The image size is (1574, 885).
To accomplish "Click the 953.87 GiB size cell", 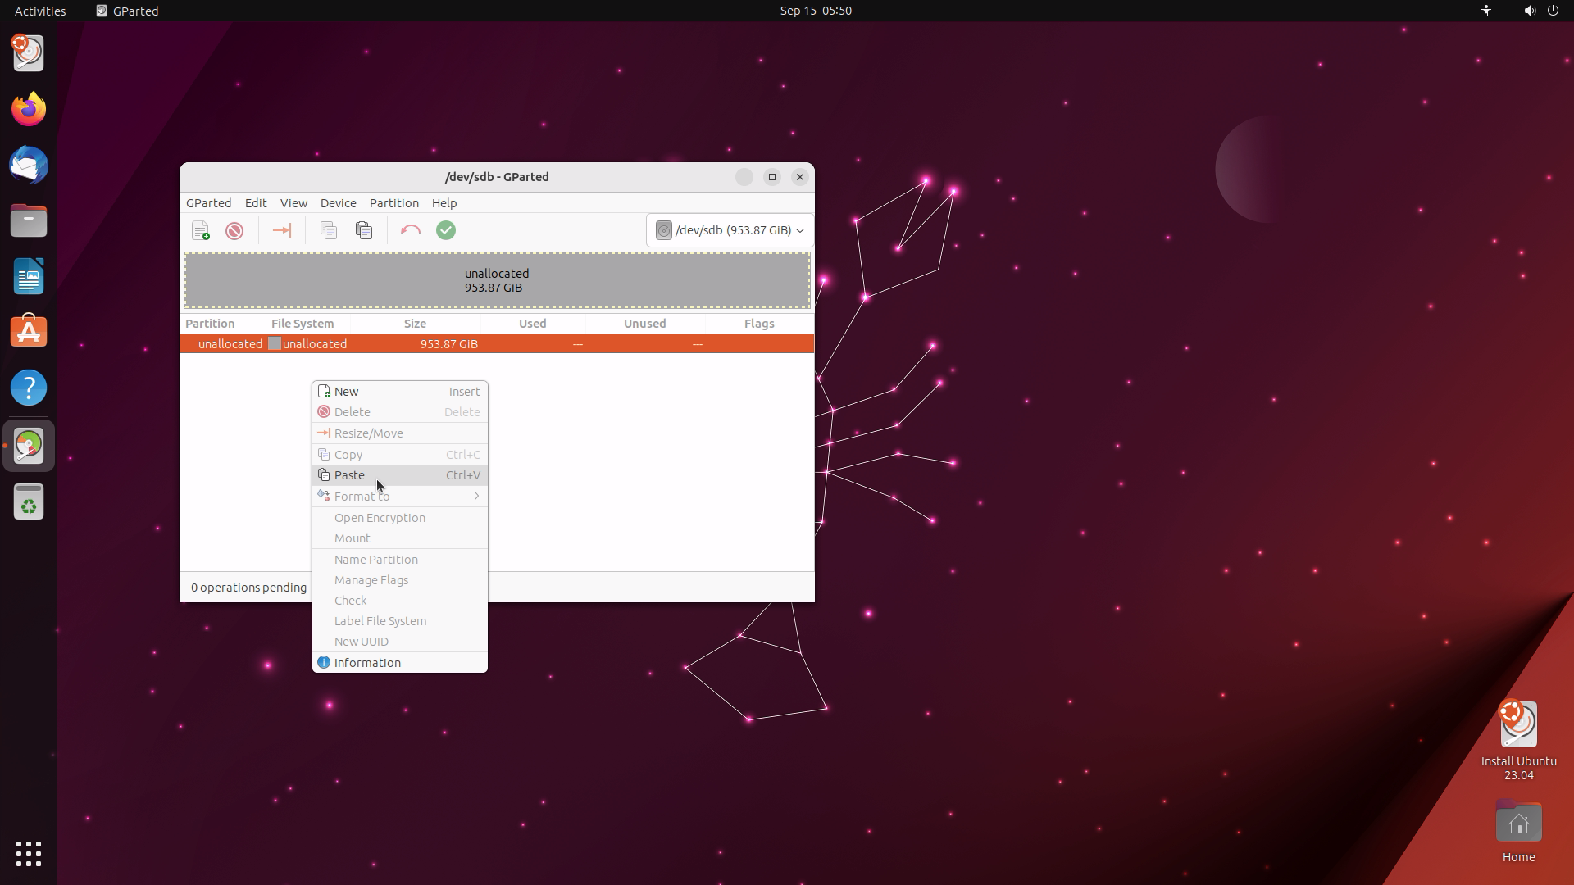I will click(448, 344).
